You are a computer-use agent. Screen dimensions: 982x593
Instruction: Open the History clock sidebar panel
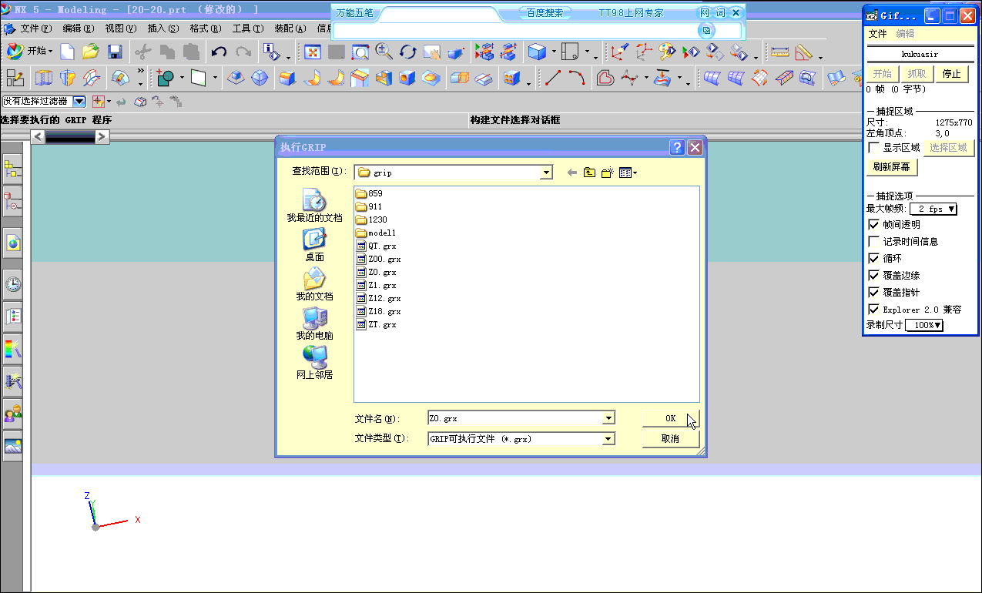(13, 284)
